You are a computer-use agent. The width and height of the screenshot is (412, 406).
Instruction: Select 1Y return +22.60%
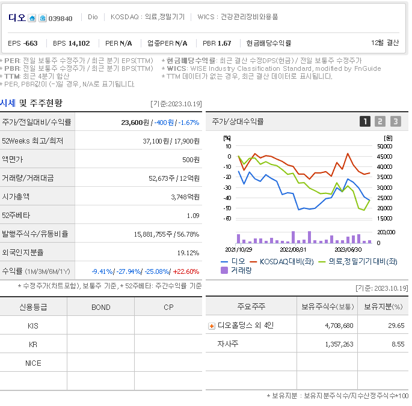tap(186, 271)
